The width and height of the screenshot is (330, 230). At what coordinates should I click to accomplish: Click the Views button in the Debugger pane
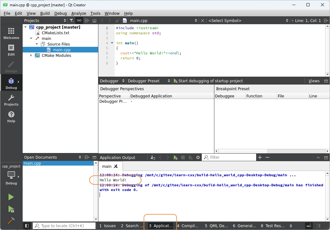tap(313, 81)
